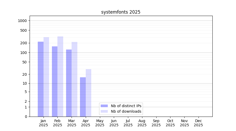Select the April downloads bar
Screen dimensions: 236x131
point(88,93)
